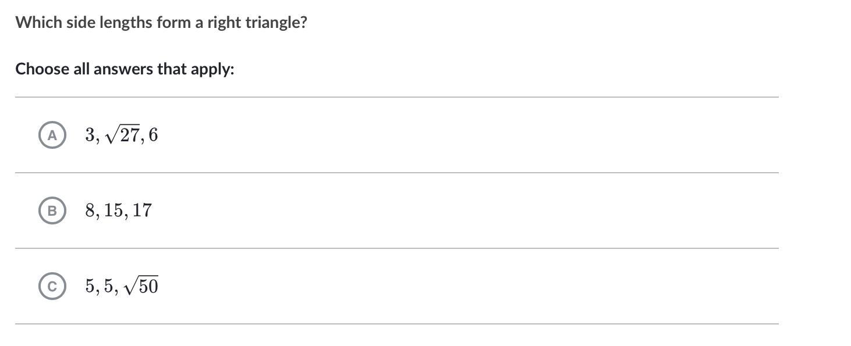This screenshot has width=851, height=346.
Task: Tick the circle labeled C
Action: (x=52, y=286)
